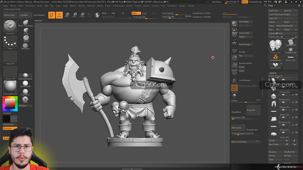Click the Load Tool button
The image size is (303, 170).
click(275, 11)
